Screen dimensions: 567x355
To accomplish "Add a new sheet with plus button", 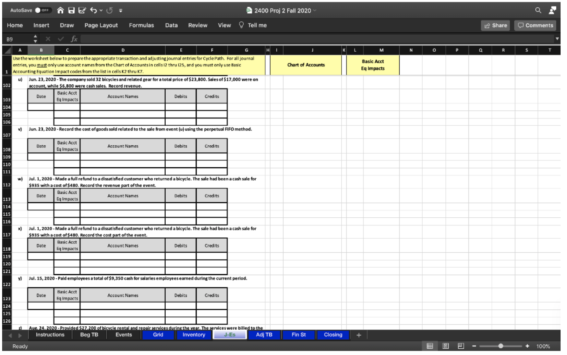I will click(359, 335).
